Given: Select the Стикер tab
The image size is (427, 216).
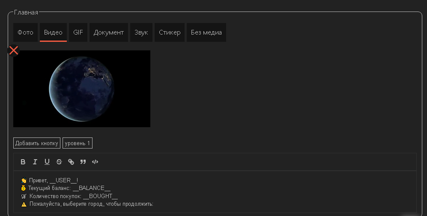Looking at the screenshot, I should click(x=170, y=32).
